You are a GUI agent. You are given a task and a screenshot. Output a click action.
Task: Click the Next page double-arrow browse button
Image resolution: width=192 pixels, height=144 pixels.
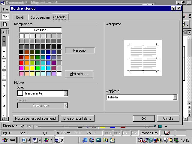click(x=189, y=115)
